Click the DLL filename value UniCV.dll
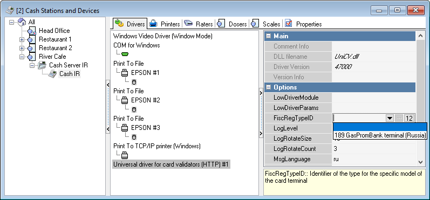This screenshot has width=430, height=200. [x=347, y=57]
